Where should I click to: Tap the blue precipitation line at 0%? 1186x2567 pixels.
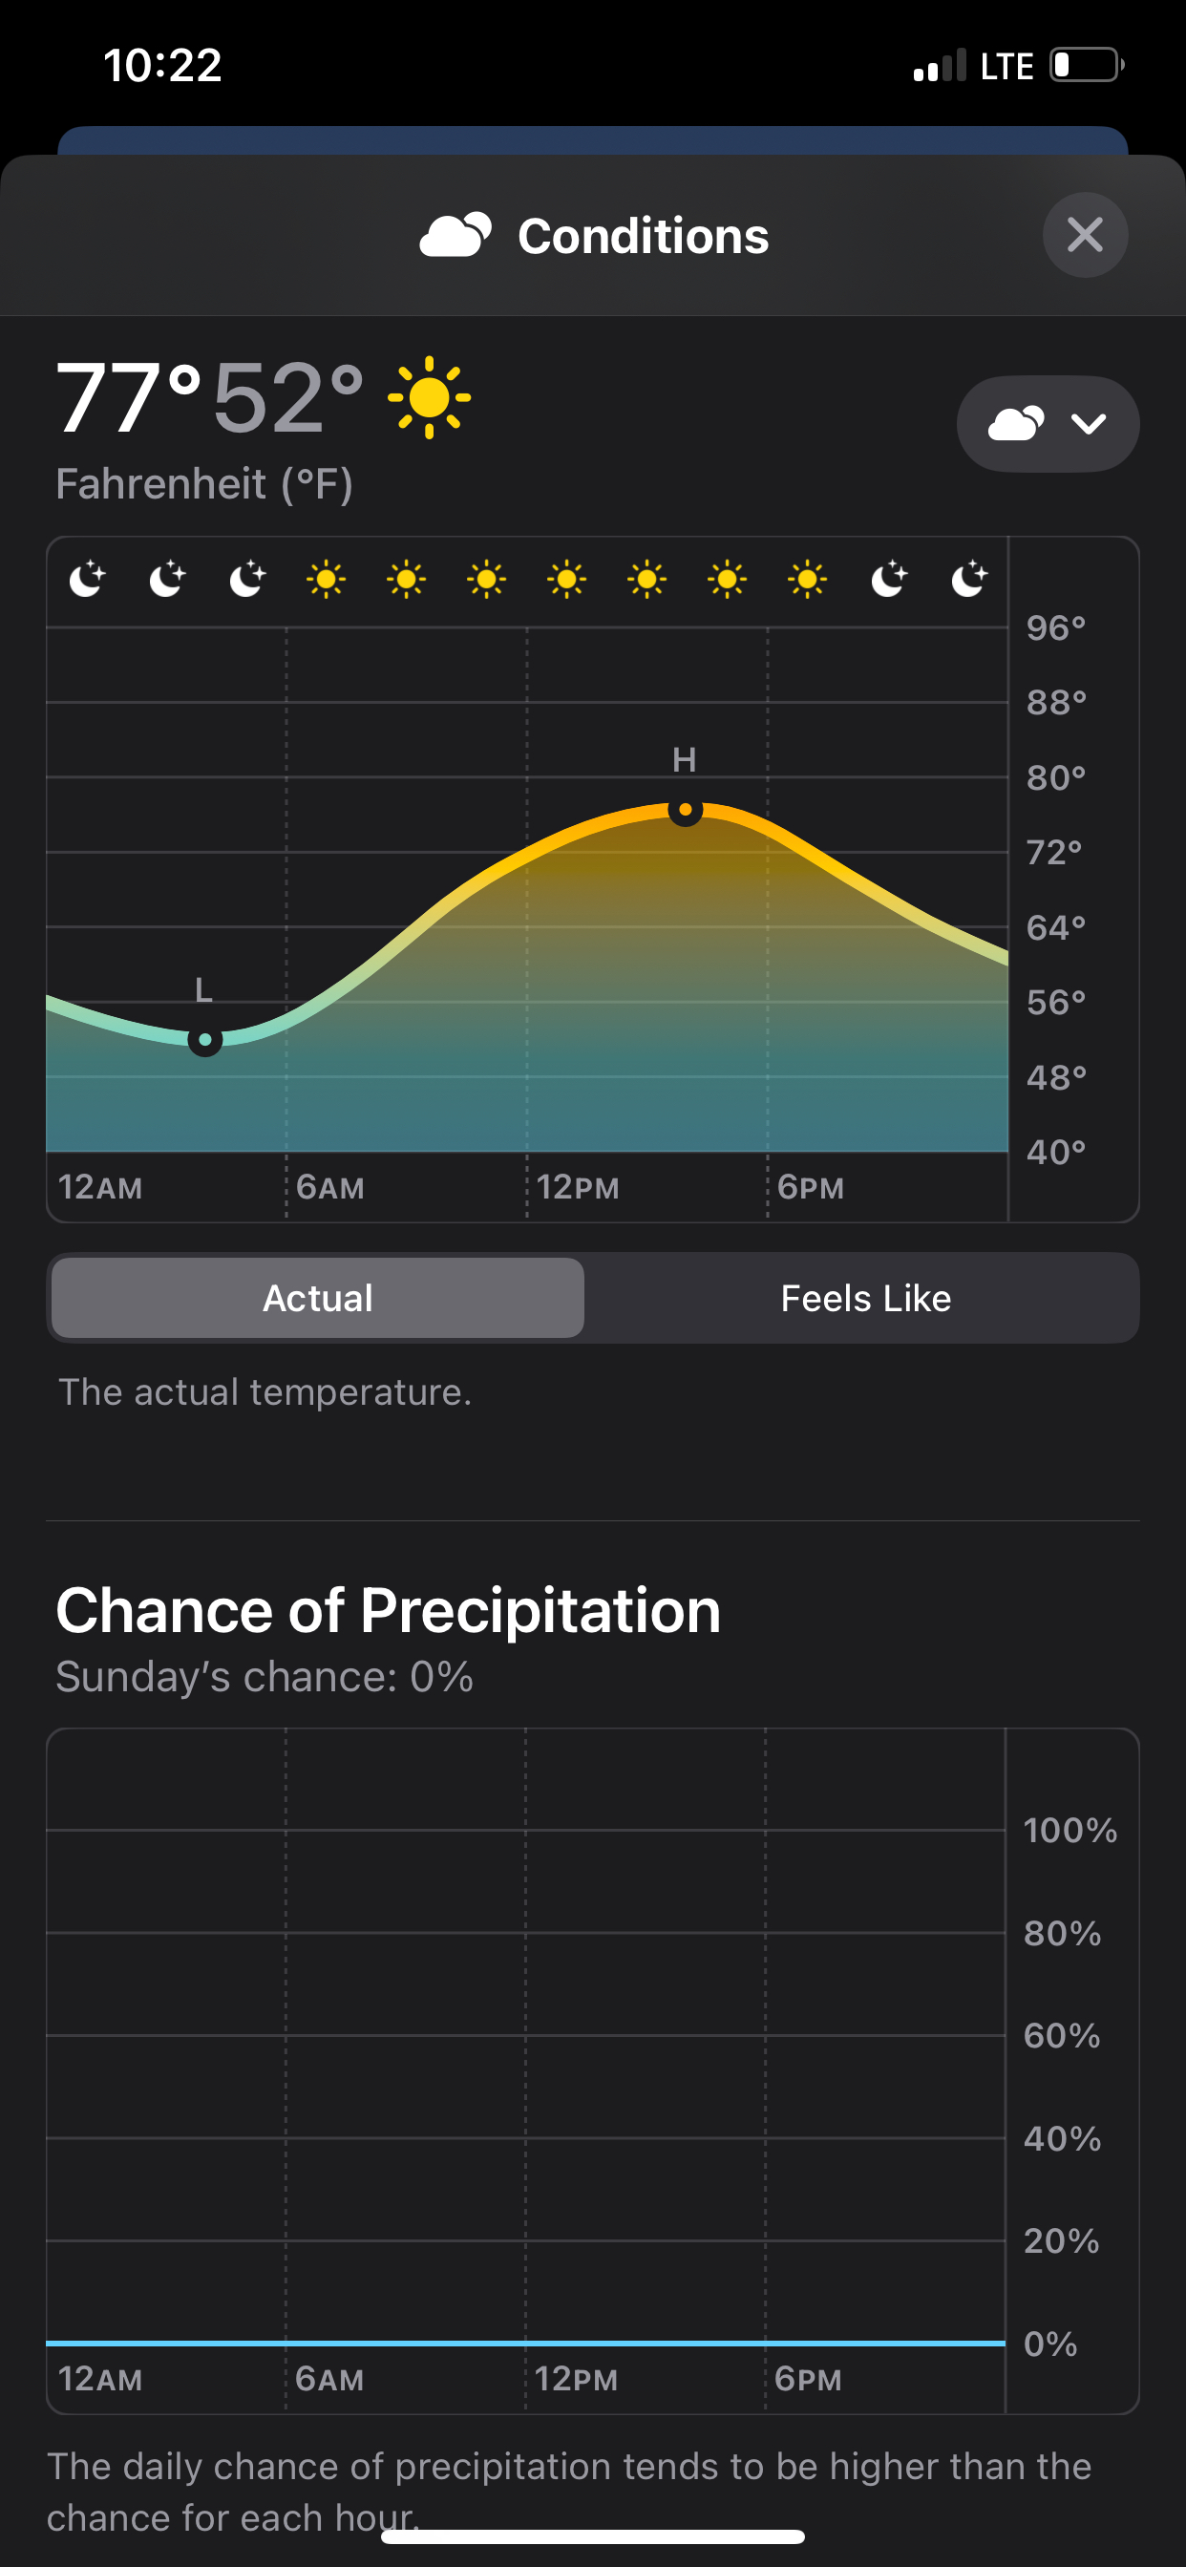(525, 2343)
